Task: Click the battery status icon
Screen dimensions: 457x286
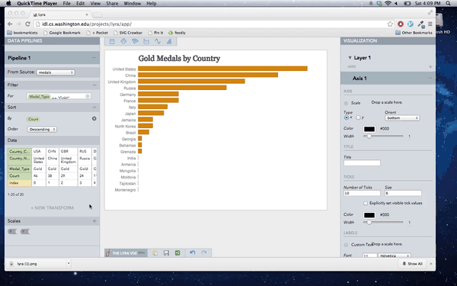Action: pos(407,4)
